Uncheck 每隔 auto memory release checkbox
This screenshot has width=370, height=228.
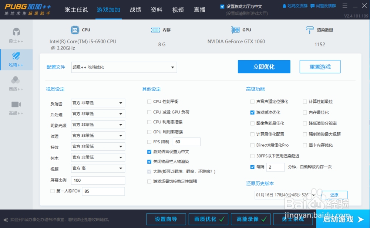[252, 167]
